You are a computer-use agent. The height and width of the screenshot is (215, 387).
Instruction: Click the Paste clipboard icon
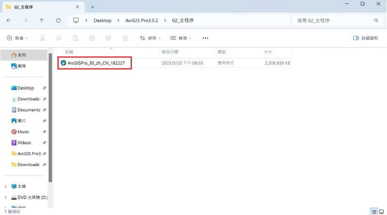(75, 38)
